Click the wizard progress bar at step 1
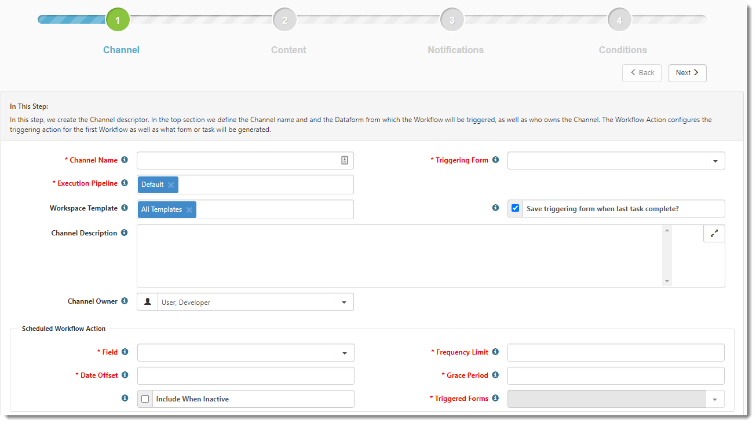This screenshot has width=756, height=424. click(118, 20)
